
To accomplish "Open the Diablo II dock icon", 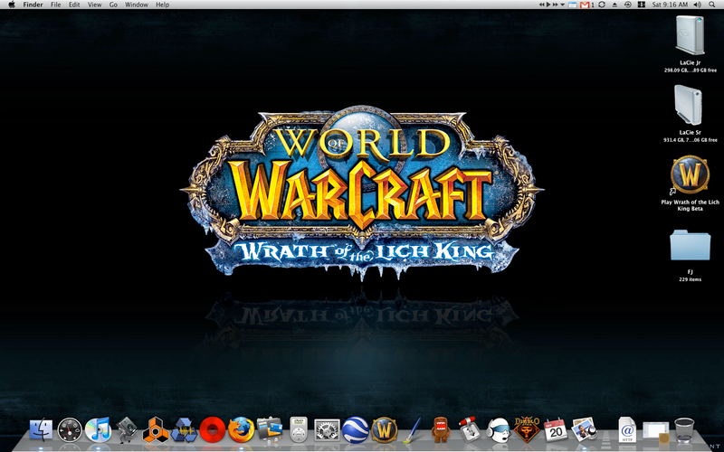I will click(527, 428).
